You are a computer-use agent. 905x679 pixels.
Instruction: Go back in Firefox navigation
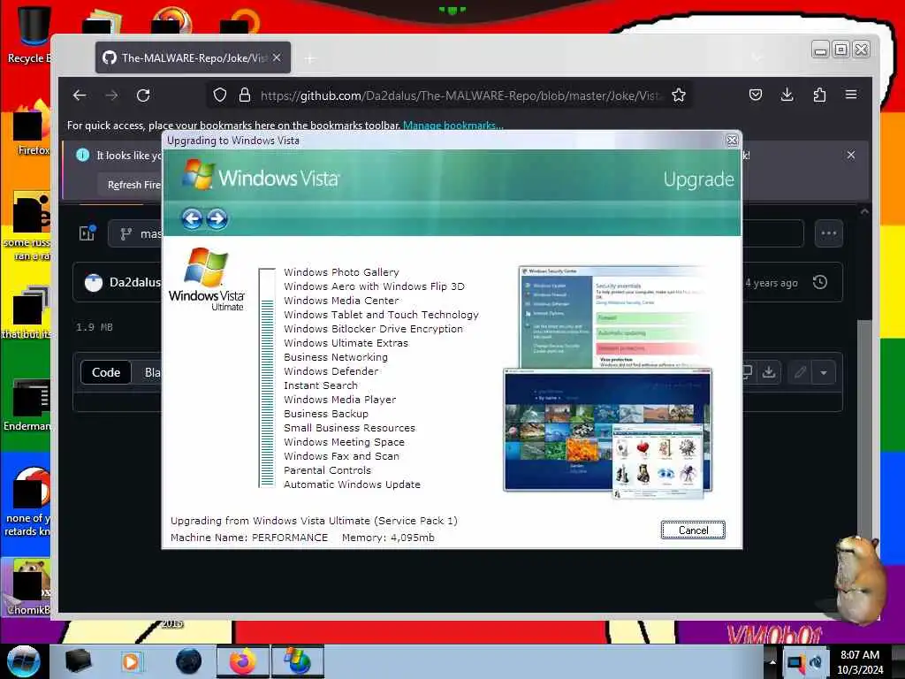[80, 95]
